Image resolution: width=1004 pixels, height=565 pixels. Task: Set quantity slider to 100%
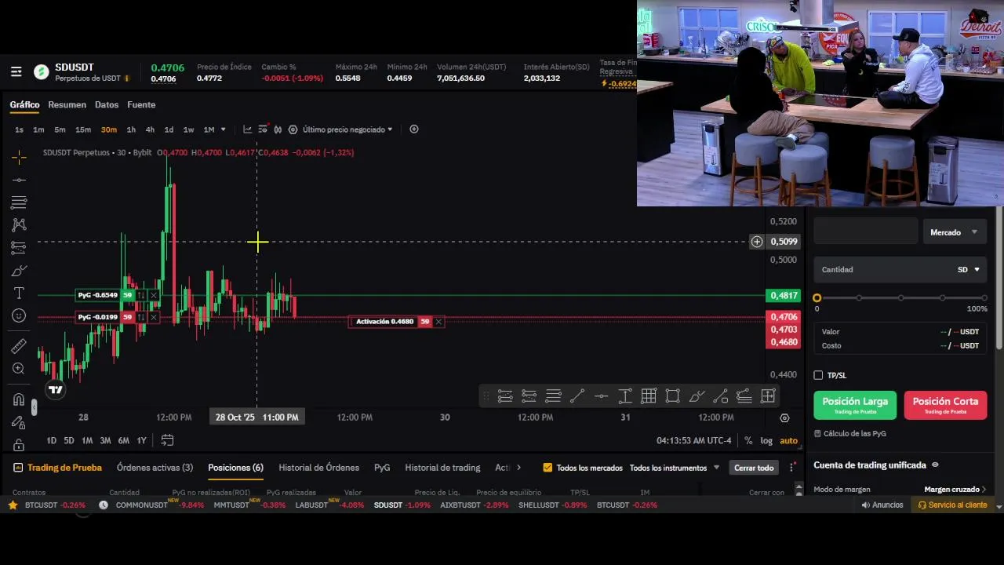tap(984, 298)
